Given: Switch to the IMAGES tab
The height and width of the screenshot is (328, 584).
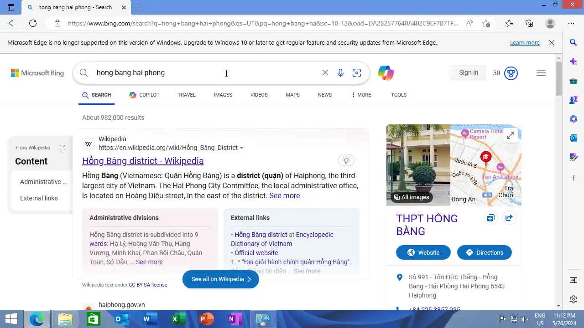Looking at the screenshot, I should 223,95.
